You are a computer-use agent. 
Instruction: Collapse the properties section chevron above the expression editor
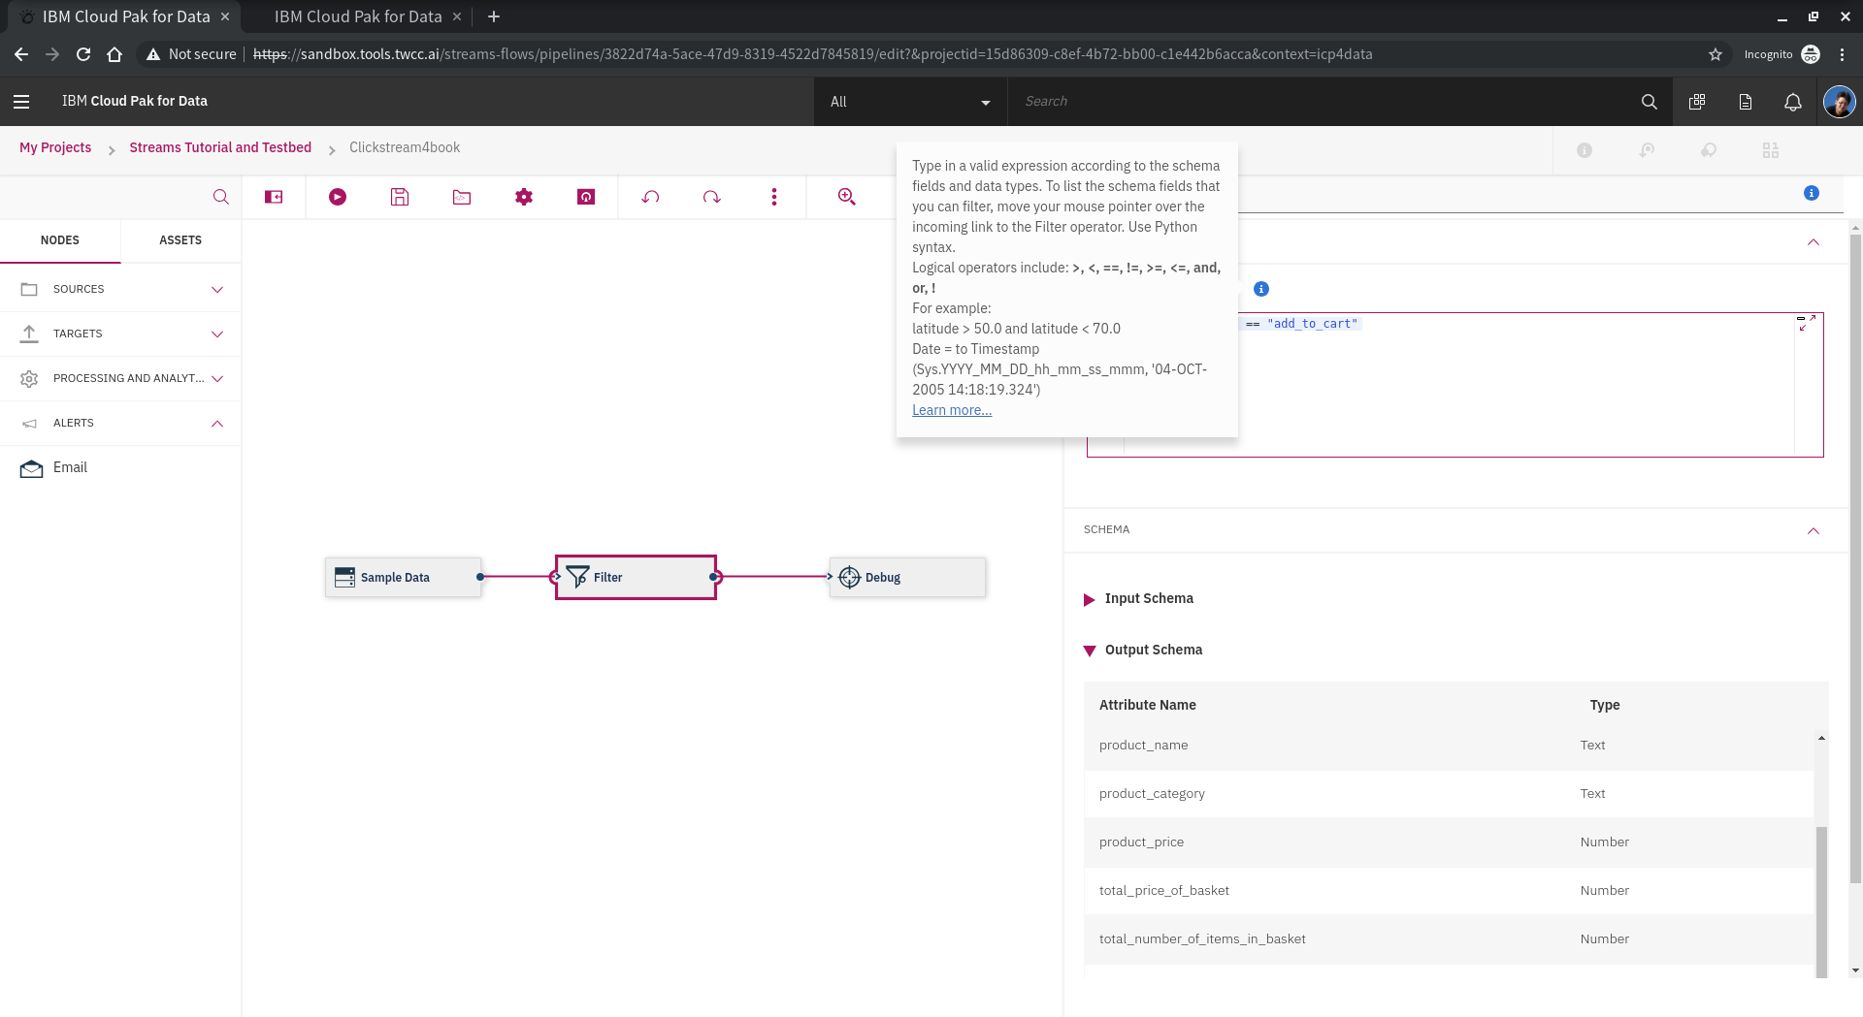(x=1814, y=241)
